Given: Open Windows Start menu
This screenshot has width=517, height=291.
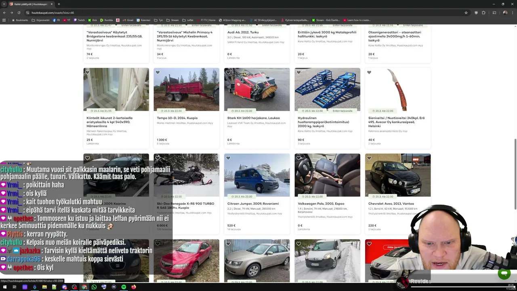Looking at the screenshot, I should pyautogui.click(x=4, y=287).
